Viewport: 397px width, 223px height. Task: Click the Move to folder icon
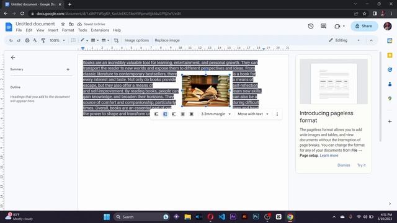pyautogui.click(x=71, y=24)
